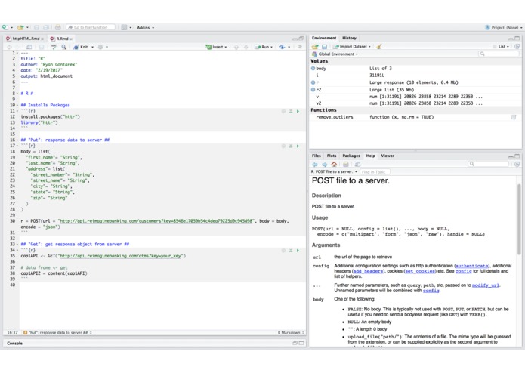Click the Environment search field
The width and height of the screenshot is (525, 373).
click(x=499, y=54)
